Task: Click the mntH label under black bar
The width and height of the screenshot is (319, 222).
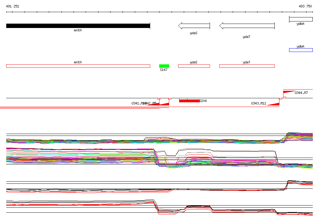Action: tap(78, 30)
